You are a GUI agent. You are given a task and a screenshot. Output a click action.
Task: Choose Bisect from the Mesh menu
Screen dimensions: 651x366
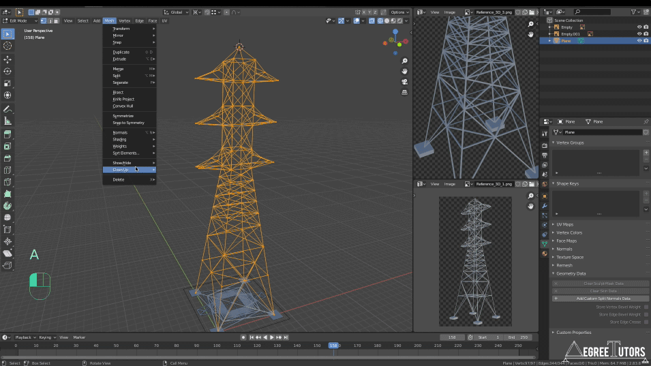click(119, 92)
